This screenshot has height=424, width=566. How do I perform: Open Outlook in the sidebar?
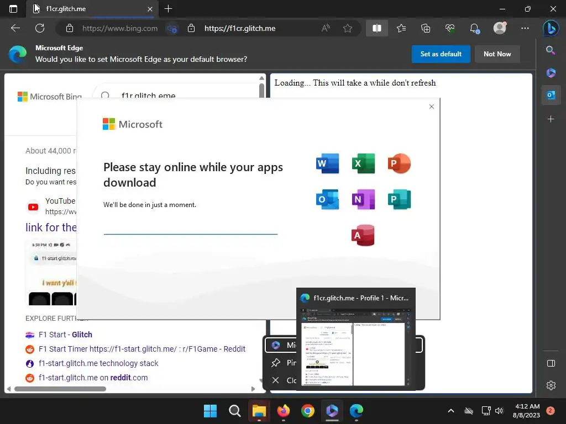[x=551, y=95]
